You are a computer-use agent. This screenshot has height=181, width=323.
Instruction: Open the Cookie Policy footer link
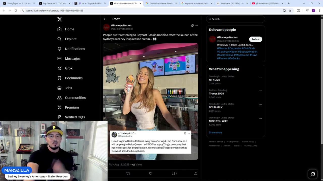click(x=248, y=142)
